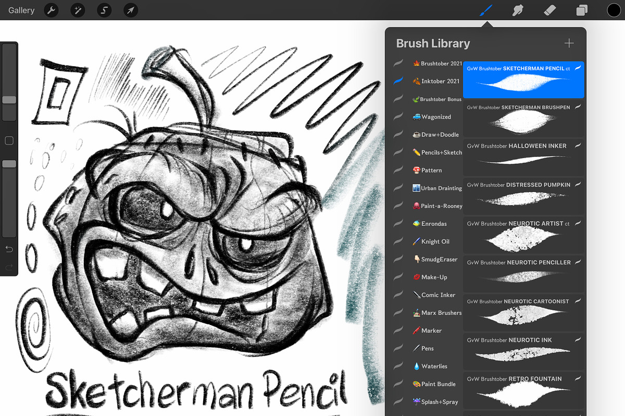Open the Knight Oil brush set
Image resolution: width=625 pixels, height=416 pixels.
(431, 241)
